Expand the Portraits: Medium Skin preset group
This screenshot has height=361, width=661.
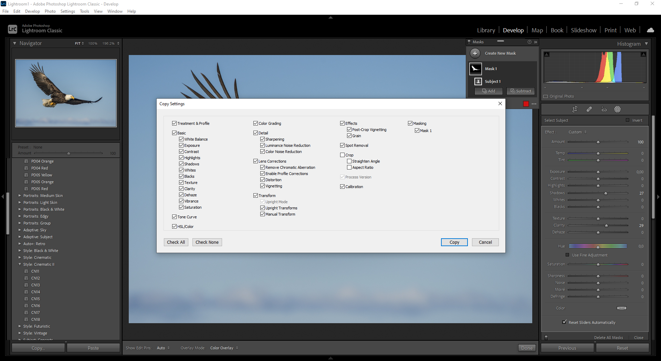pyautogui.click(x=20, y=196)
